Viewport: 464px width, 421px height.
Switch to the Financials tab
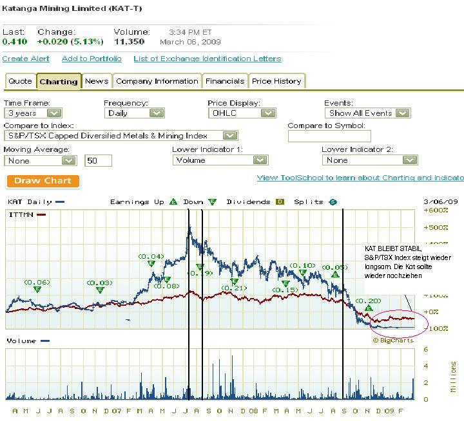tap(225, 81)
